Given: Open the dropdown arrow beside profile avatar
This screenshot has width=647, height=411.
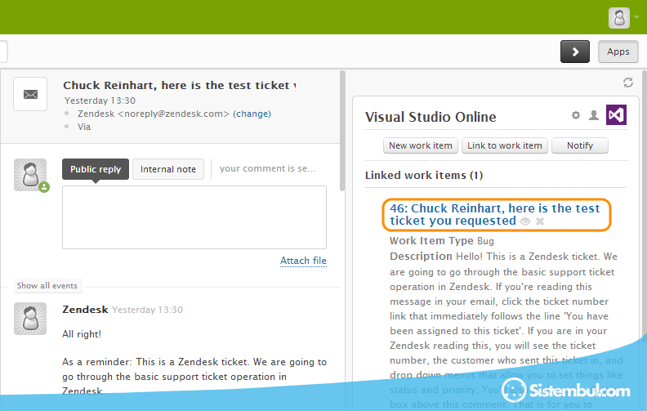Looking at the screenshot, I should tap(636, 16).
